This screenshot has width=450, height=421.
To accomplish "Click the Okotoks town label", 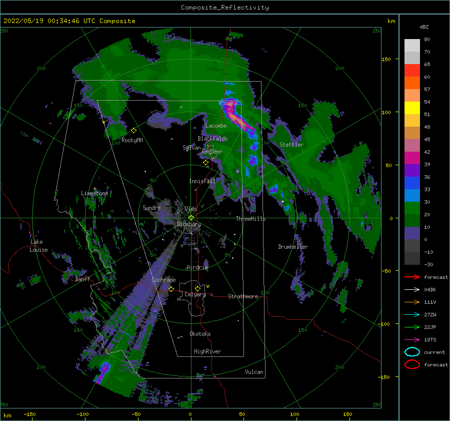I will tap(200, 334).
